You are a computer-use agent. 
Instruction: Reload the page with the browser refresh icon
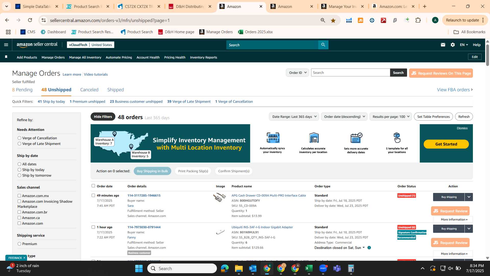tap(30, 20)
